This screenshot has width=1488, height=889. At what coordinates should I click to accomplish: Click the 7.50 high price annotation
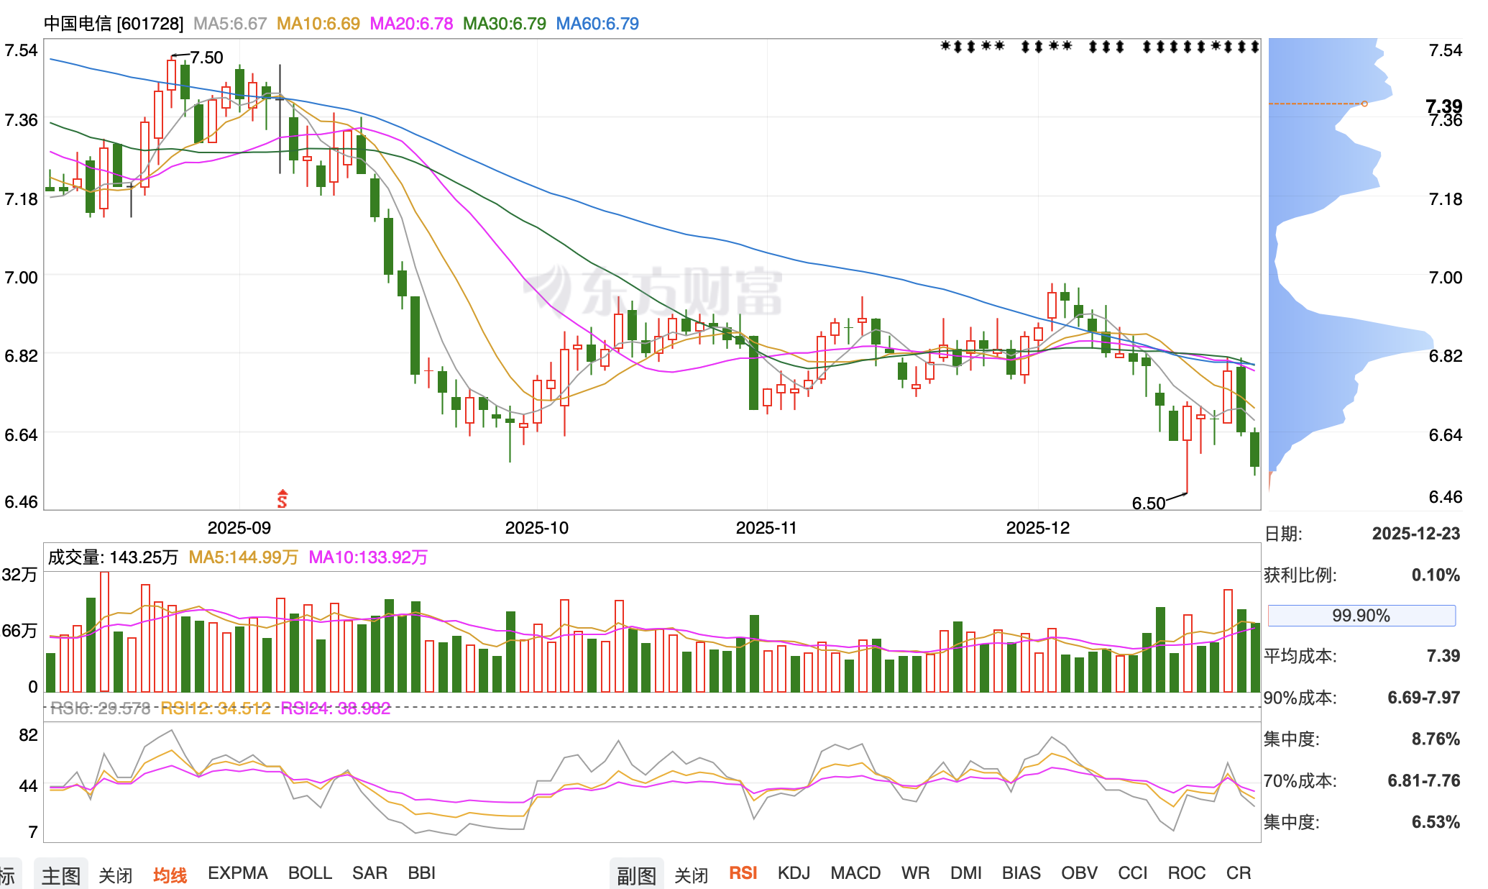[206, 58]
